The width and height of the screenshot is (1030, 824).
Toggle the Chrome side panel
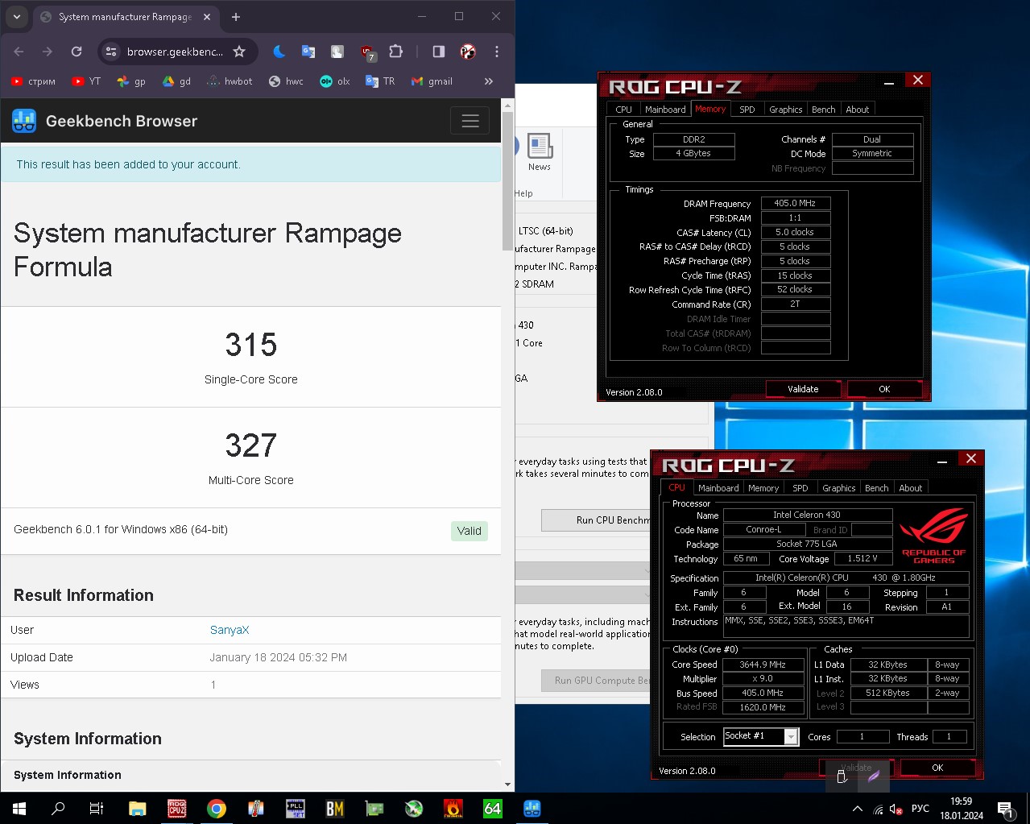click(x=439, y=52)
